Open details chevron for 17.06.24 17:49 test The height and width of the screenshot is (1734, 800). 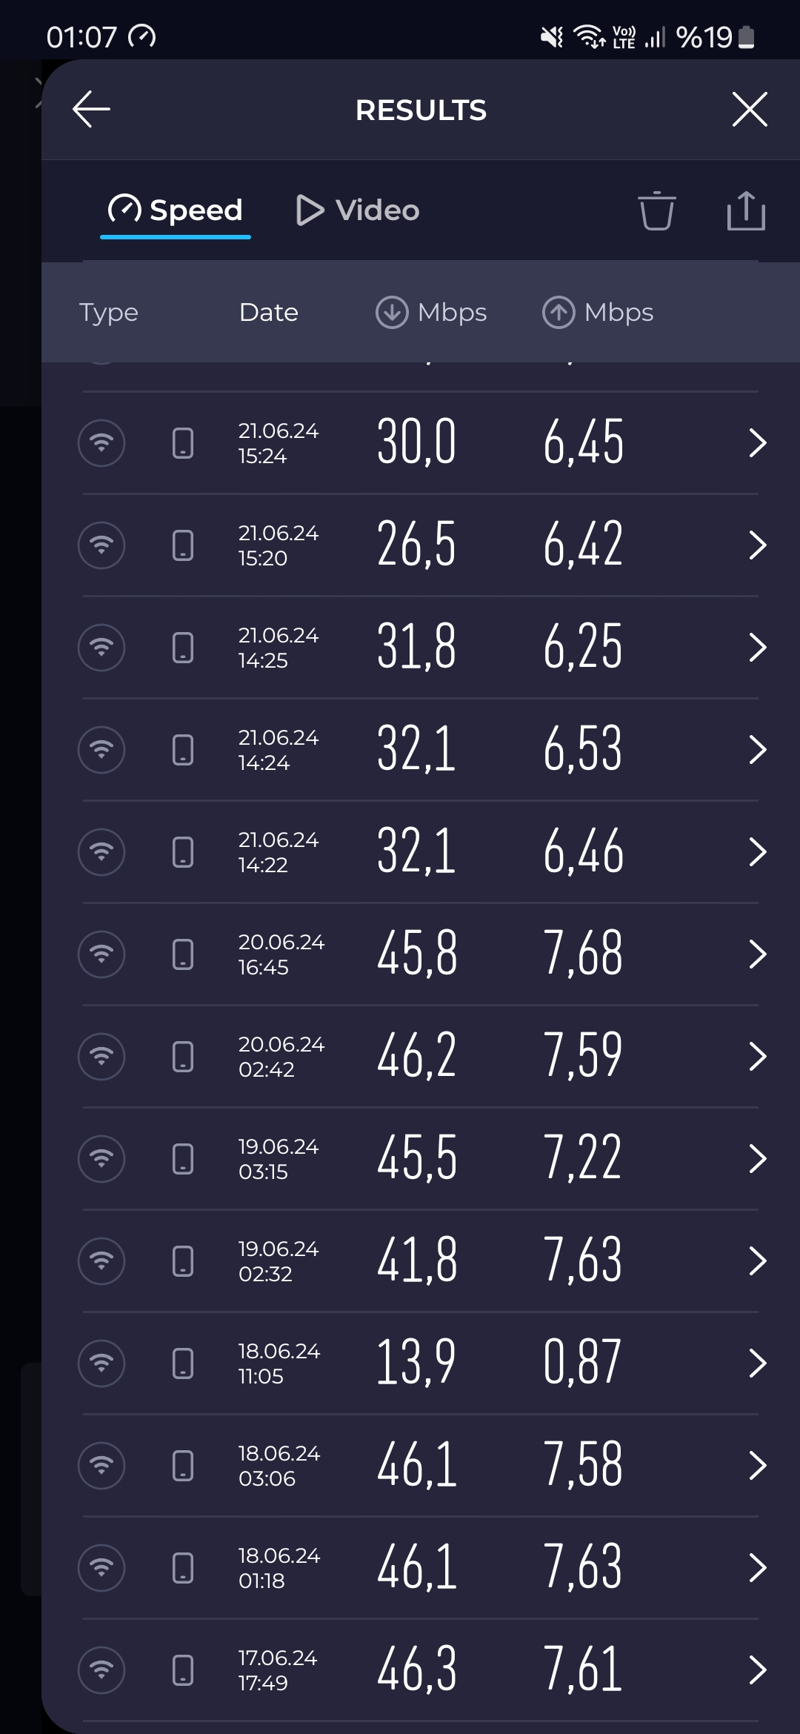[756, 1670]
